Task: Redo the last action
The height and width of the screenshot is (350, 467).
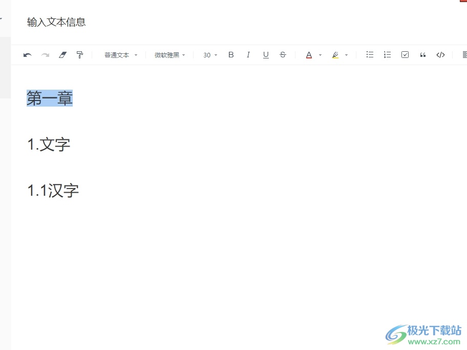Action: pos(45,55)
